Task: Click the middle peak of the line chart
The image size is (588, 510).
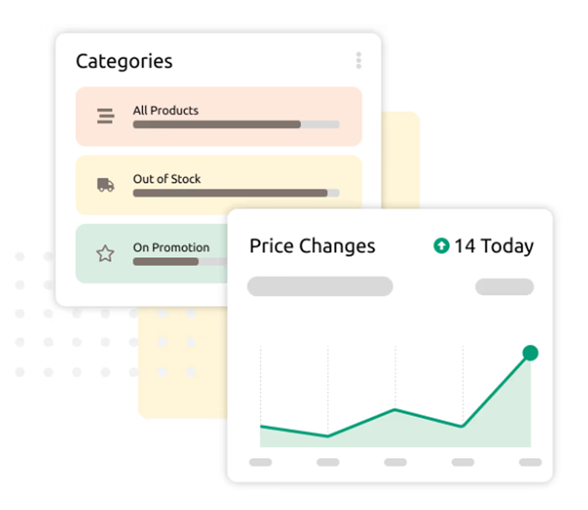Action: pos(395,410)
